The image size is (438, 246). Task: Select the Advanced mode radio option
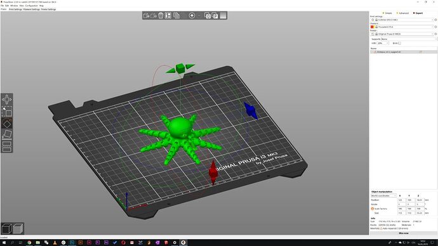pyautogui.click(x=402, y=13)
